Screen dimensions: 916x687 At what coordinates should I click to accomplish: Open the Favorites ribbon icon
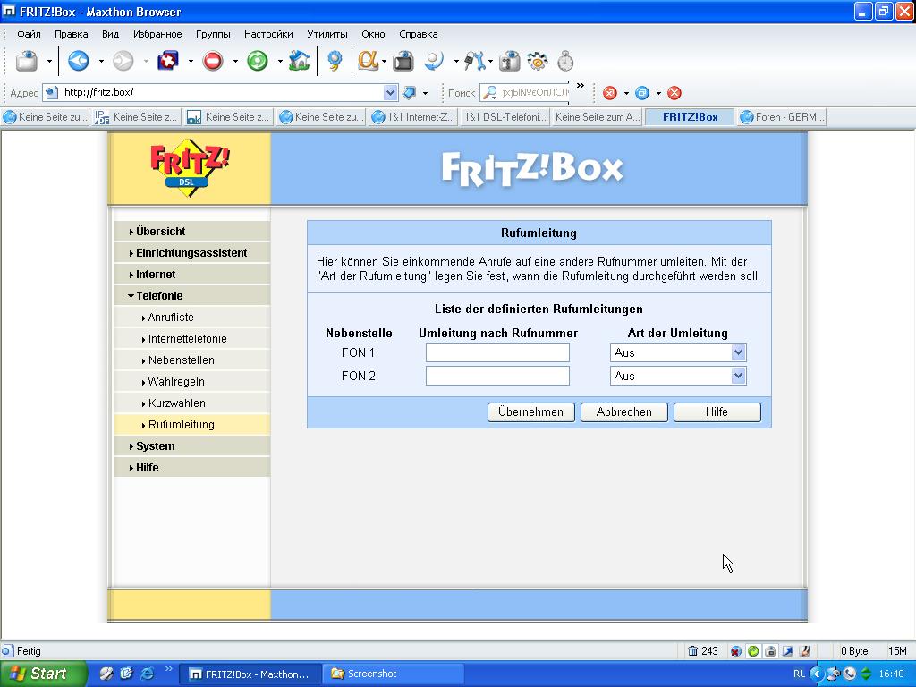click(335, 61)
